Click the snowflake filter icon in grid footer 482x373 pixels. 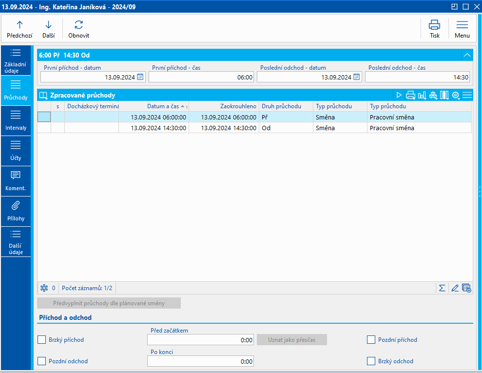(44, 288)
